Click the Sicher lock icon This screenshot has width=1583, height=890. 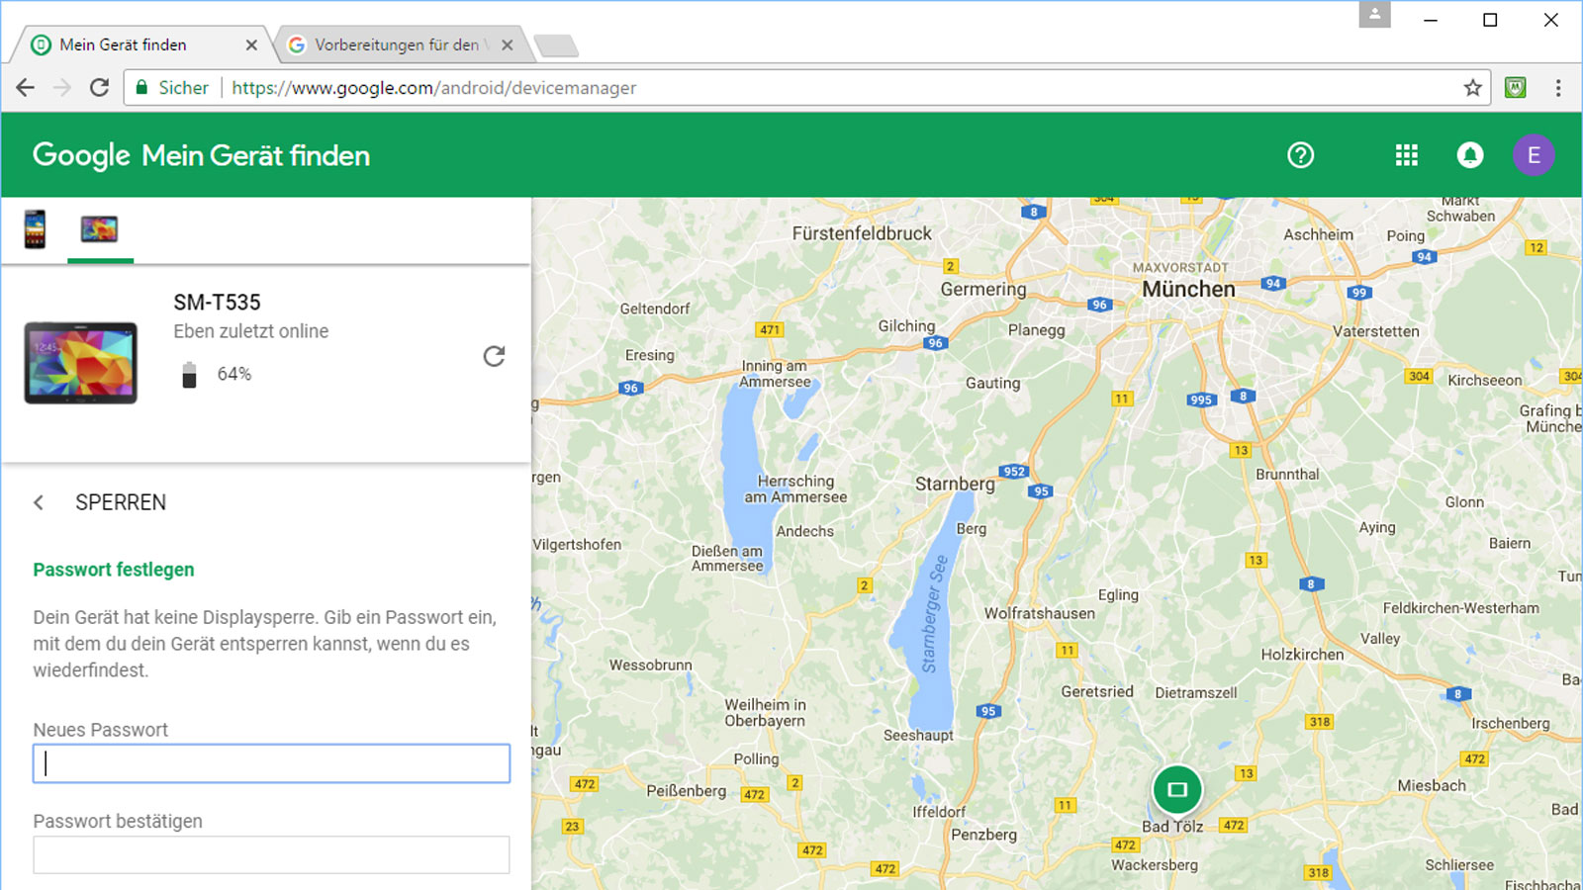click(144, 87)
